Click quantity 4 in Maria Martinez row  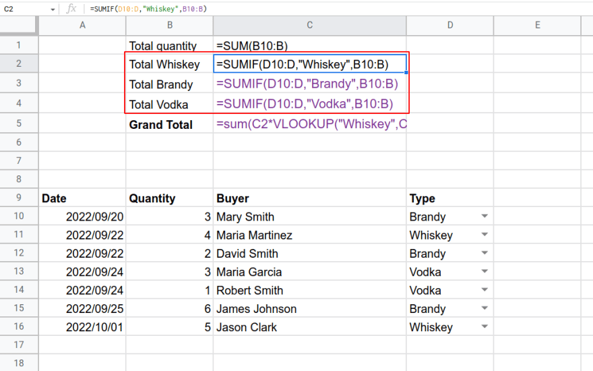pos(169,235)
